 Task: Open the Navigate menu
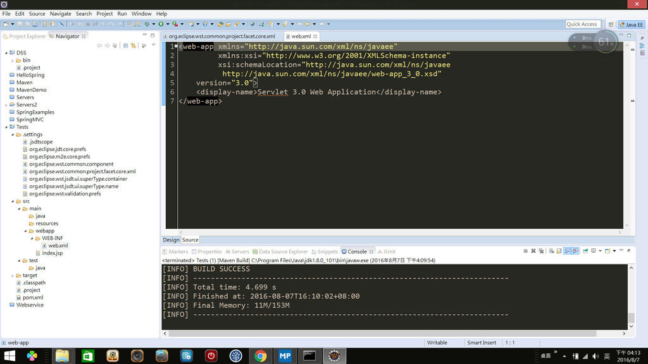[x=60, y=14]
